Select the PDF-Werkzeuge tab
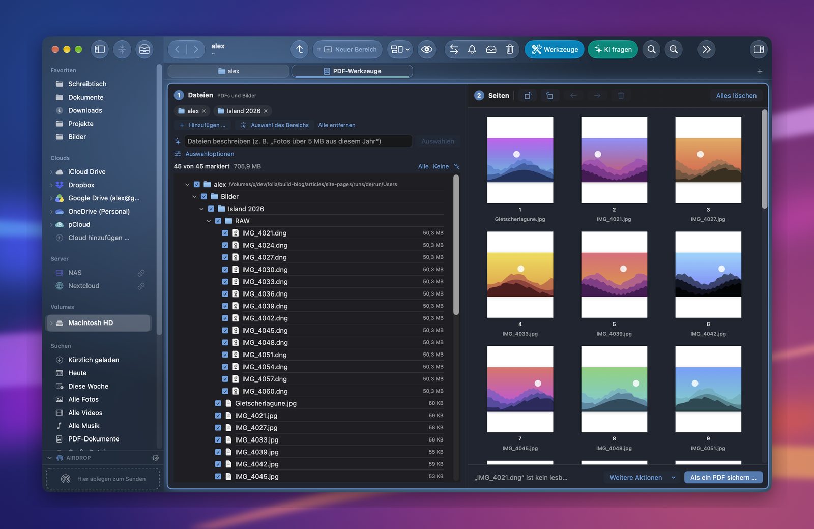This screenshot has height=529, width=814. point(352,71)
